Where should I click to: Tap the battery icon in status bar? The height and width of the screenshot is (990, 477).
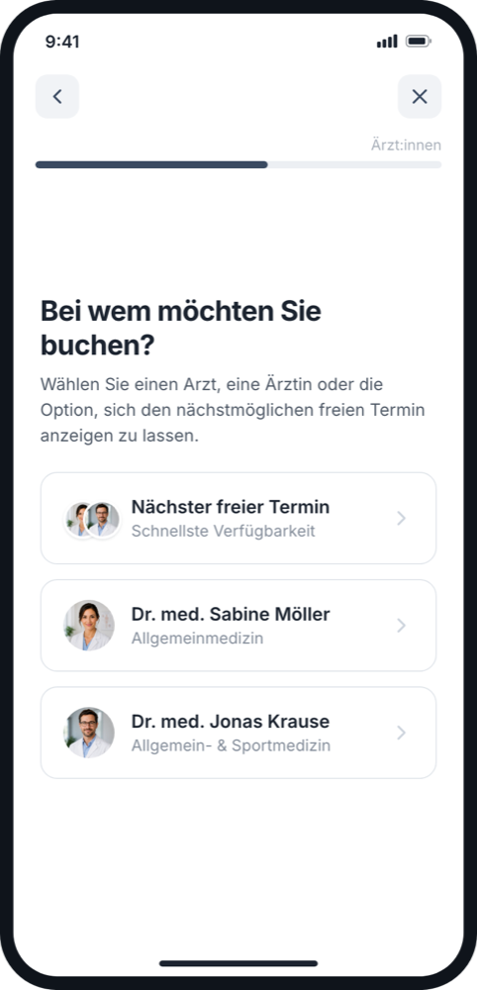(x=419, y=42)
